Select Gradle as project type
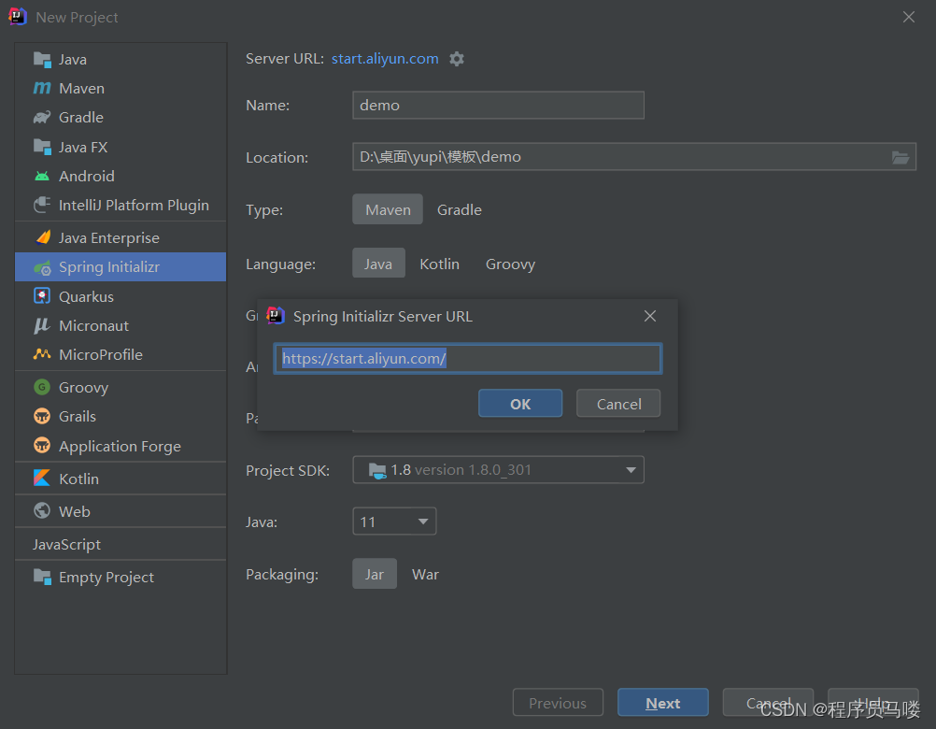Screen dimensions: 936x729 pos(459,209)
